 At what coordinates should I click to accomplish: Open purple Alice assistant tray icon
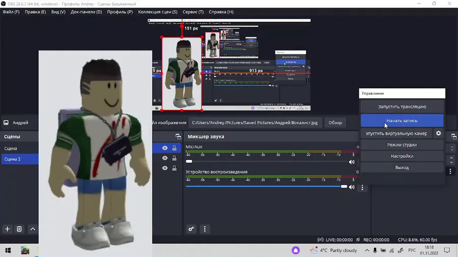(296, 250)
